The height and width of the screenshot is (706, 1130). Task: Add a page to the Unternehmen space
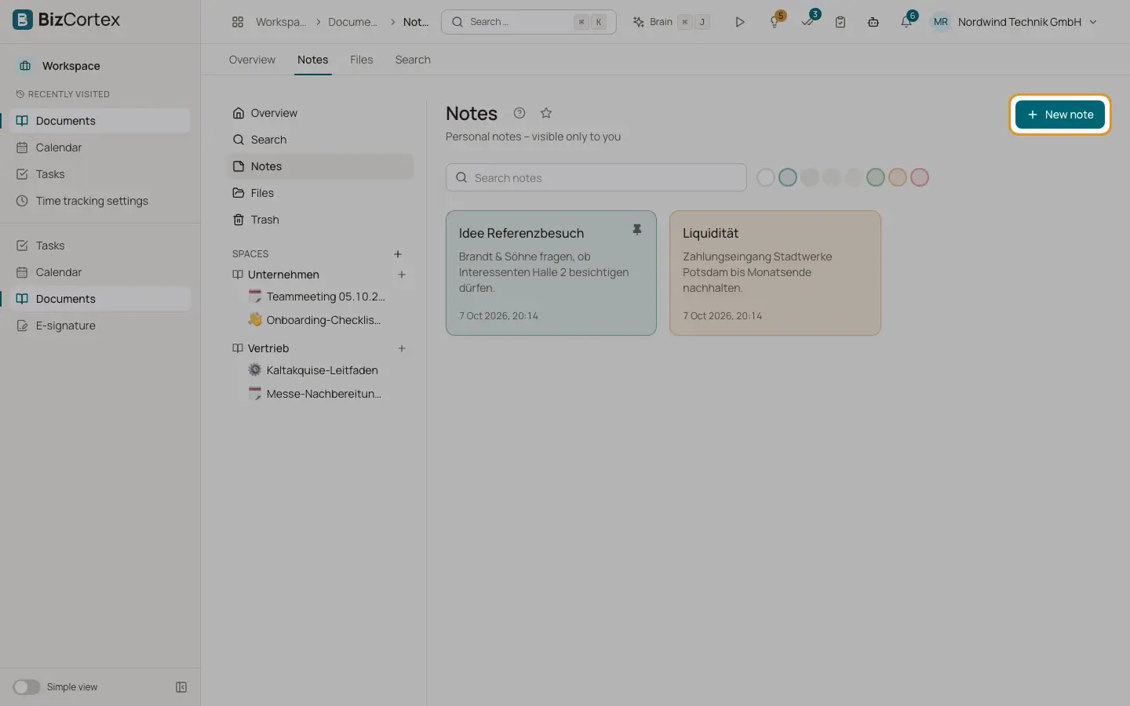402,275
